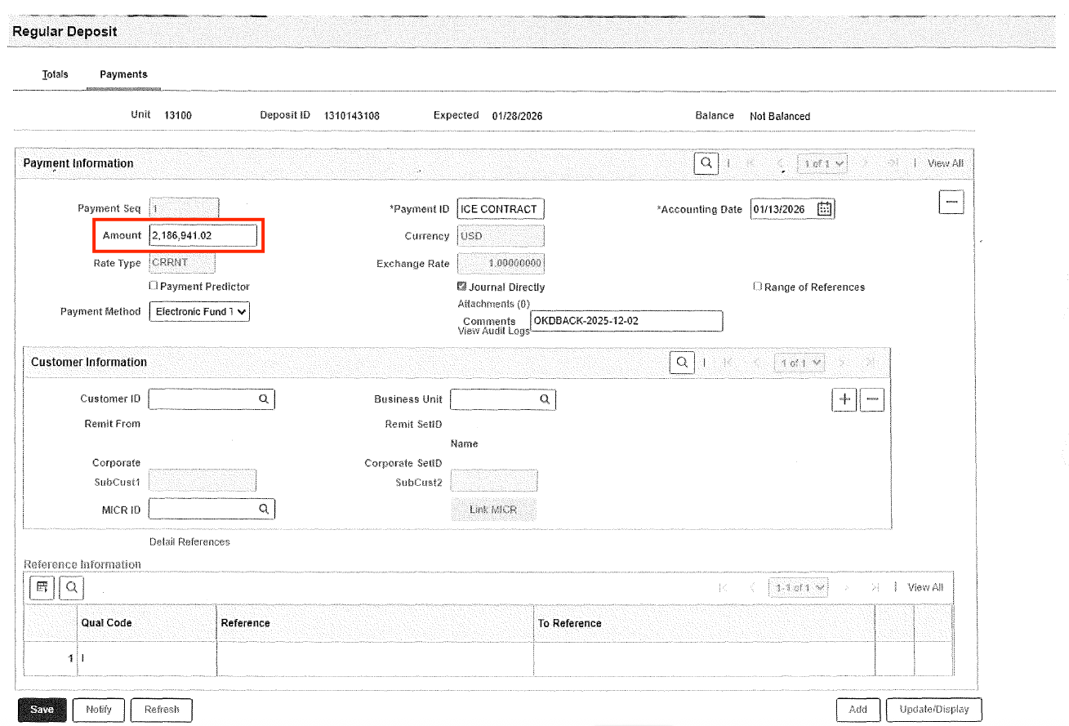Open the View Audit Logs link
Image resolution: width=1069 pixels, height=726 pixels.
pos(494,332)
